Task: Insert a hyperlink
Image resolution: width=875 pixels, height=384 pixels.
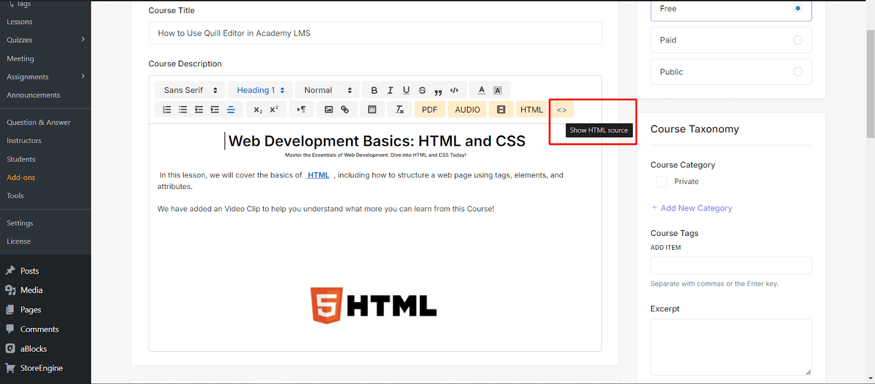Action: pos(345,110)
